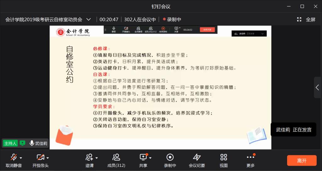Expand camera options arrow beside 开摄像头
Screen dimensions: 322x171
(47, 158)
